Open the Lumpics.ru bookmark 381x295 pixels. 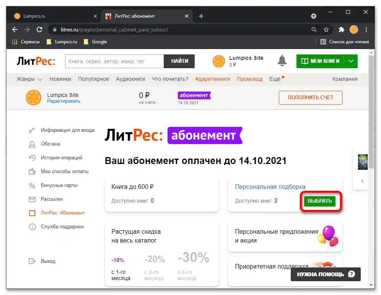pos(62,42)
